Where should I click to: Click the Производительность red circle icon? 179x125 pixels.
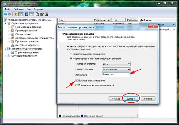pyautogui.click(x=13, y=41)
